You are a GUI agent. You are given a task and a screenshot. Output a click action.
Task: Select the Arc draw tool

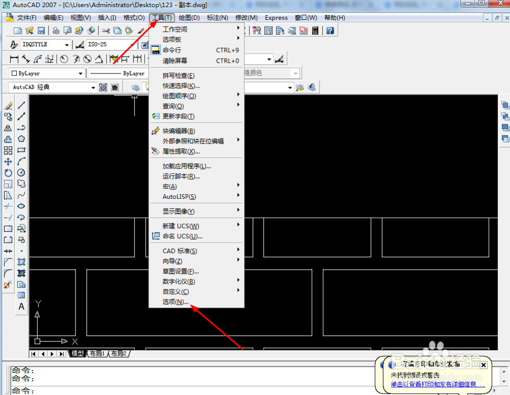pos(21,161)
